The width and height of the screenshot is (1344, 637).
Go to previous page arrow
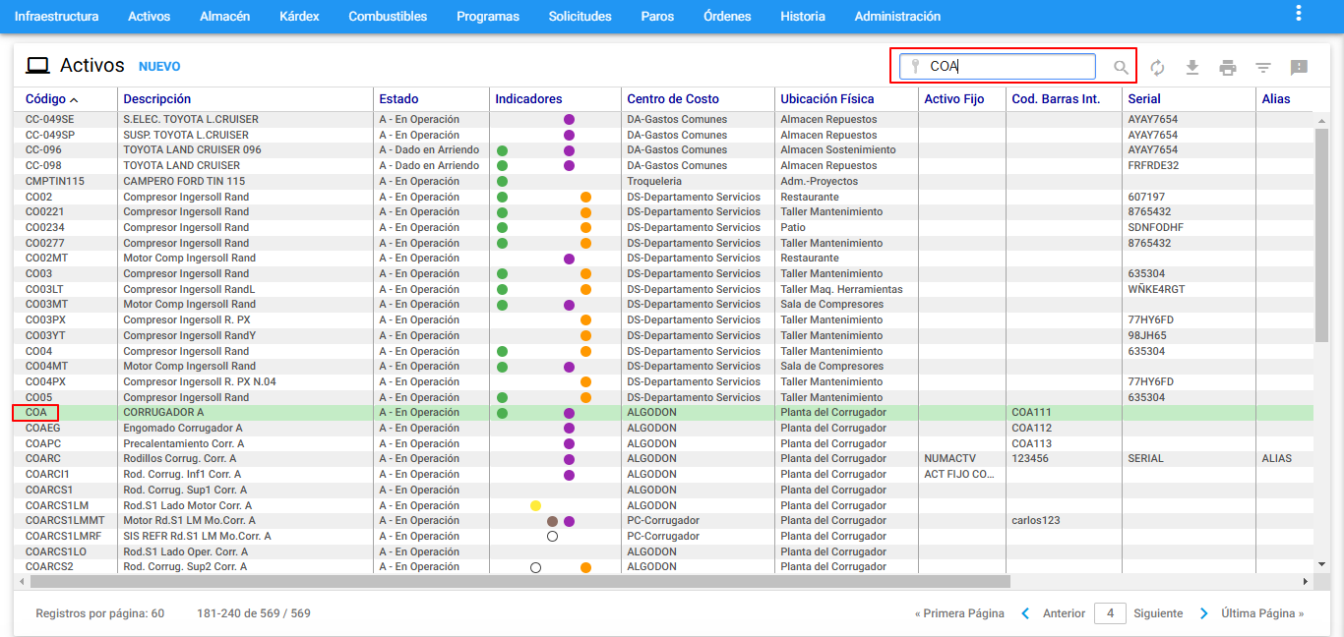1025,613
